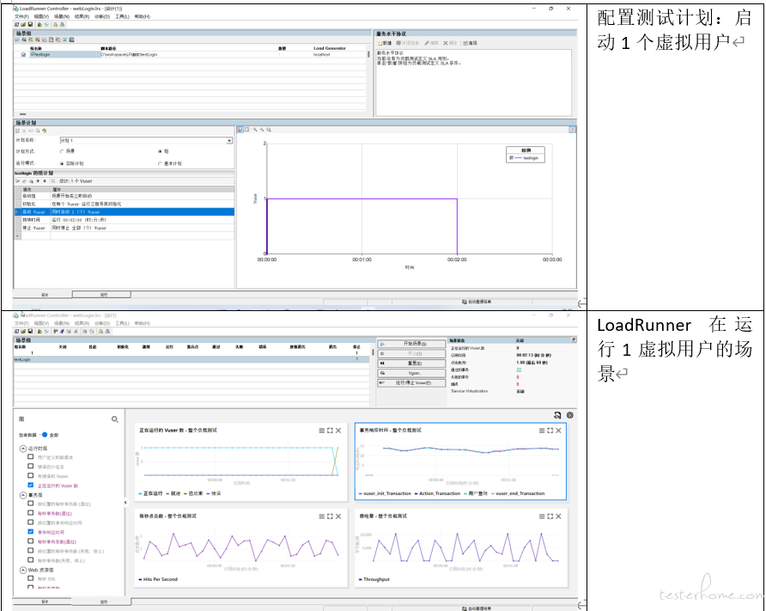
Task: Click 高级 in the 服务水平协议 toolbar
Action: (x=470, y=43)
